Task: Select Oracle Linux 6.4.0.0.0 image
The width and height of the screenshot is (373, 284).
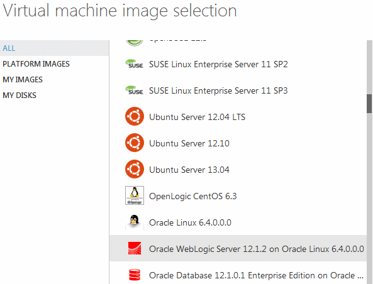Action: 190,222
